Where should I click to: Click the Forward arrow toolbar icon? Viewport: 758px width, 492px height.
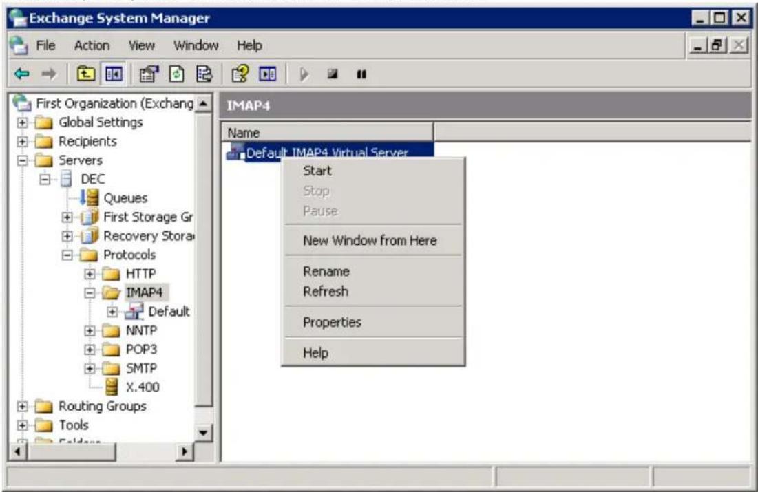click(x=48, y=74)
